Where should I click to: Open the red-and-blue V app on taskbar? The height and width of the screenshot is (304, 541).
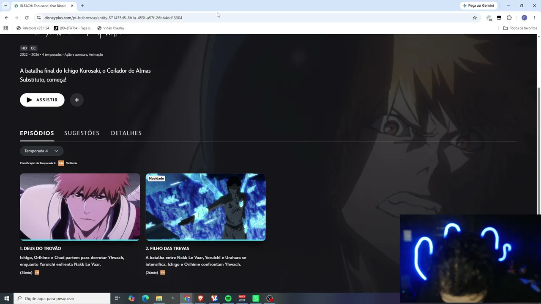pyautogui.click(x=214, y=299)
